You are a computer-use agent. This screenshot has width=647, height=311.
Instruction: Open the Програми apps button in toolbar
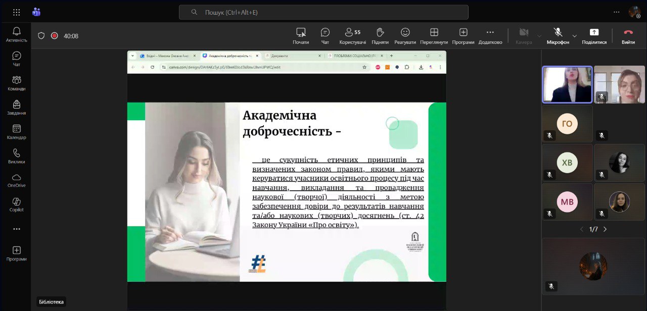(463, 35)
